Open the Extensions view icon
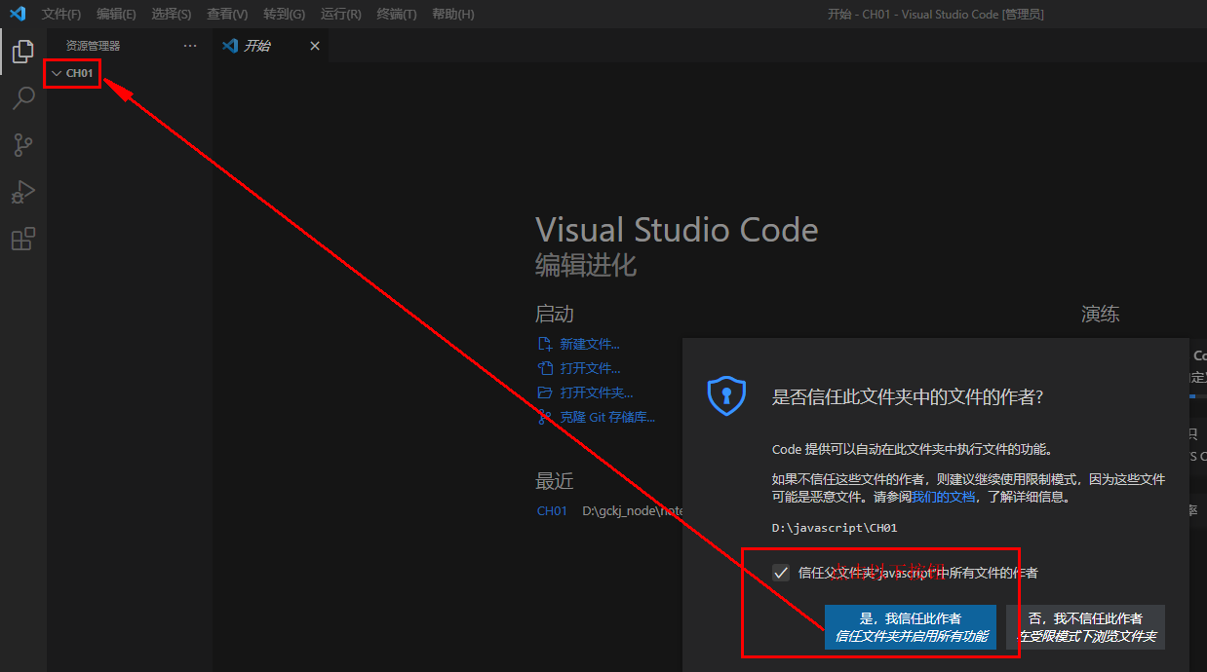1207x672 pixels. coord(23,239)
